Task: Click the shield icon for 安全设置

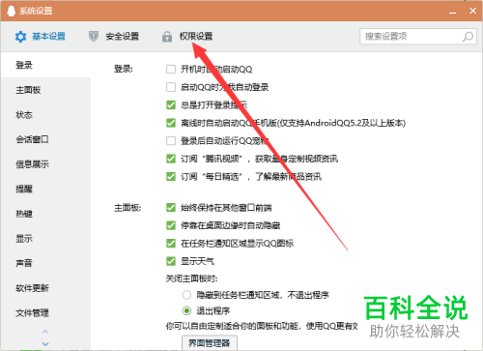Action: coord(94,37)
